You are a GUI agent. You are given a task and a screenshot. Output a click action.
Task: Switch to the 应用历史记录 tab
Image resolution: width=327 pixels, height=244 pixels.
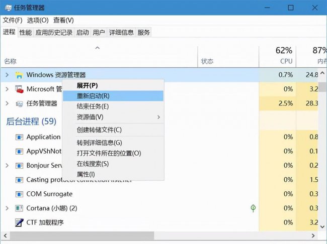[x=54, y=32]
